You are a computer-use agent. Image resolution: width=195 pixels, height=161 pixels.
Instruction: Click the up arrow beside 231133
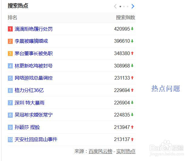tap(132, 78)
